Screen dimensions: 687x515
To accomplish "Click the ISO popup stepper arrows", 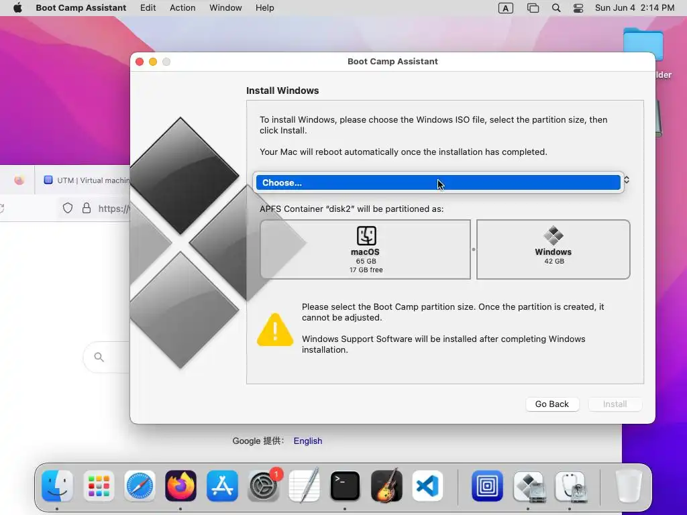I will [x=627, y=180].
